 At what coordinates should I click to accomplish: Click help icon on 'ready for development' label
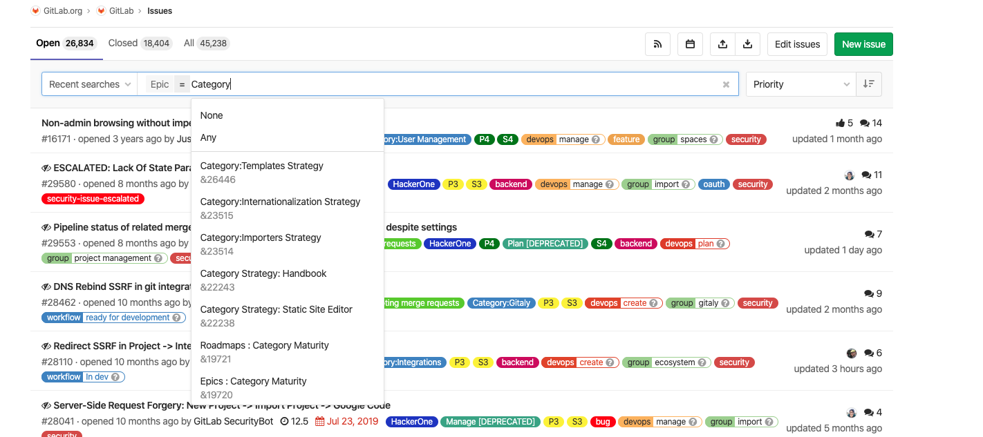click(178, 318)
